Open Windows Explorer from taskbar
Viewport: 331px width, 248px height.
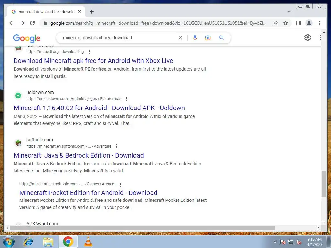click(48, 242)
